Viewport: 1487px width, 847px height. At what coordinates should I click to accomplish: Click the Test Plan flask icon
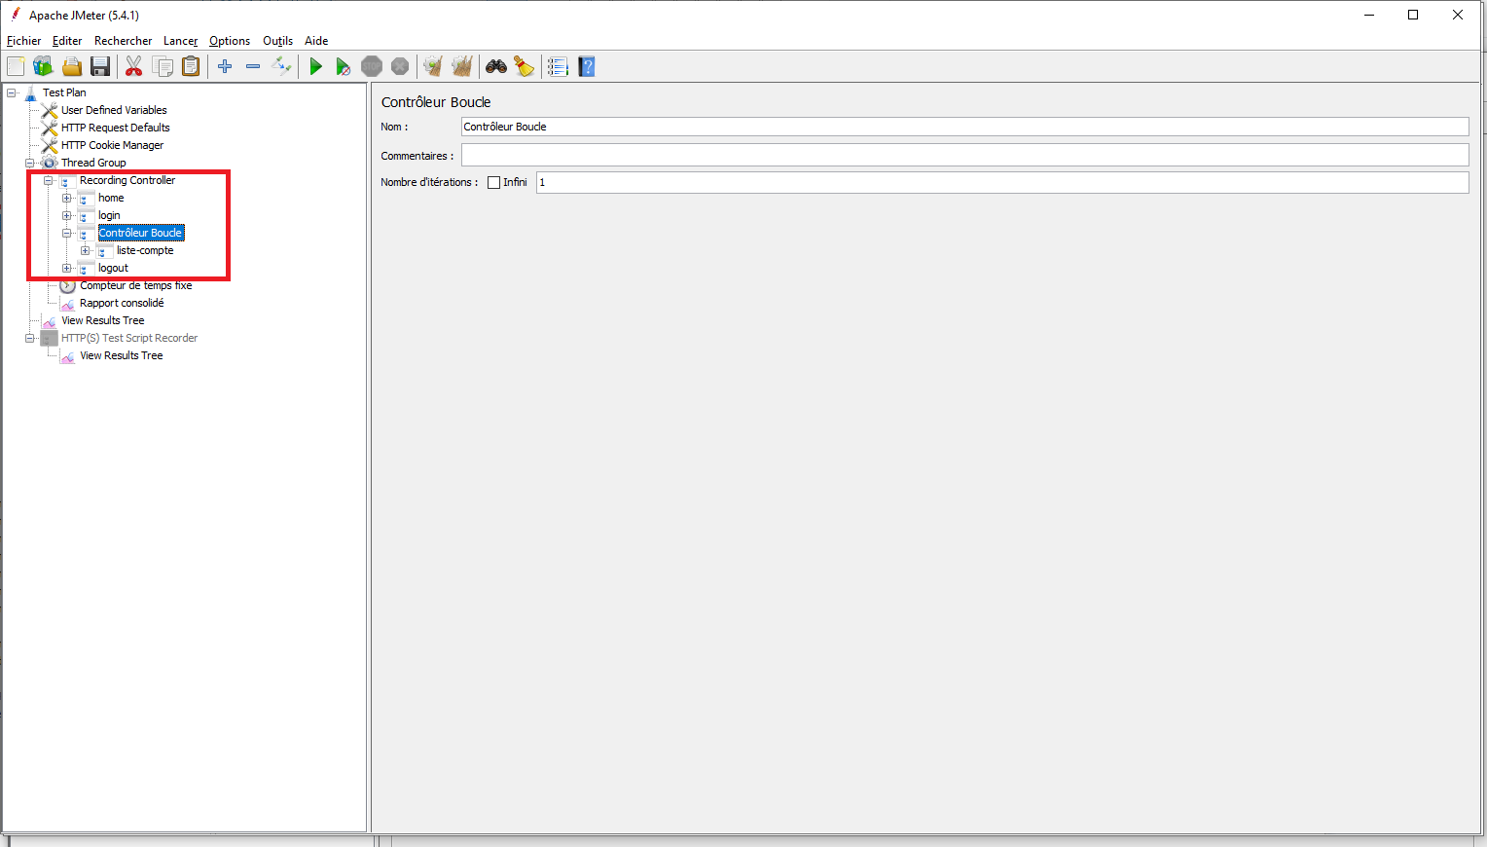pyautogui.click(x=30, y=92)
